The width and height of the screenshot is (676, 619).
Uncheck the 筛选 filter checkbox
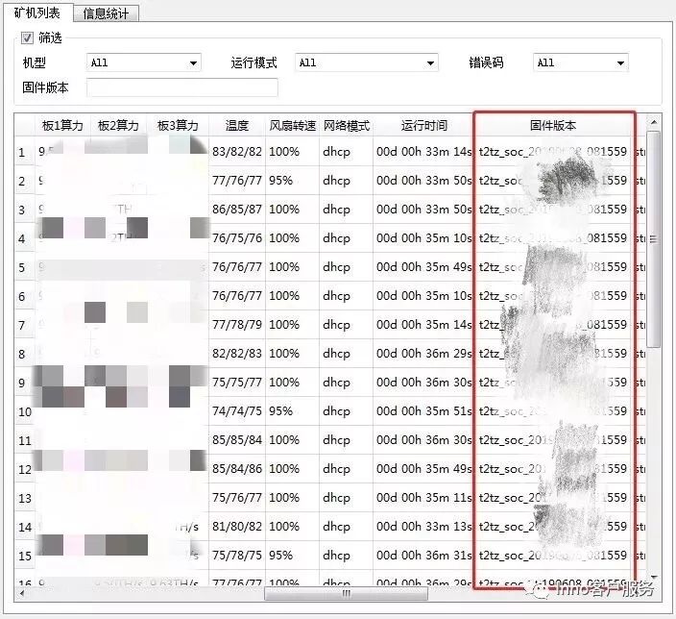(x=27, y=38)
